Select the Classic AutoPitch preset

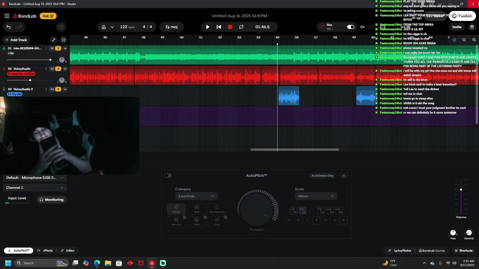(x=176, y=209)
